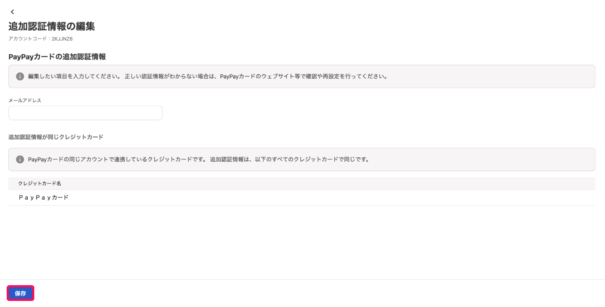Click the left navigation chevron icon
Screen dimensions: 605x307
pos(12,12)
